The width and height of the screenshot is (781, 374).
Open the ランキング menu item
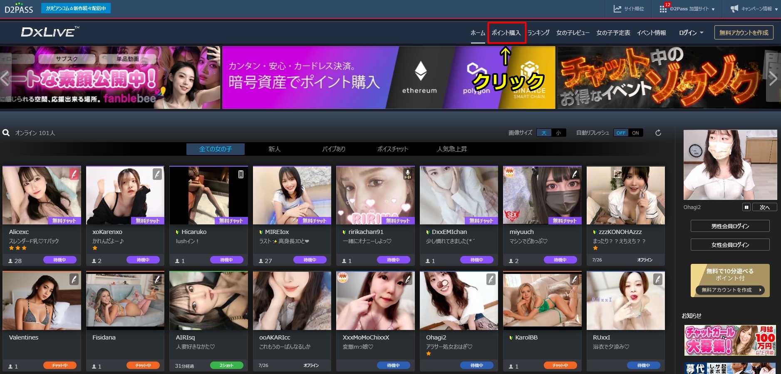click(538, 33)
